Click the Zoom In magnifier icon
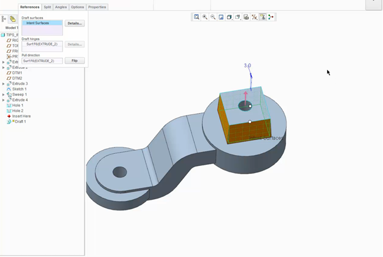The height and width of the screenshot is (257, 383). tap(204, 17)
